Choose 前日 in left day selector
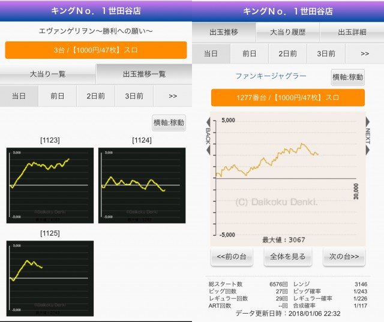The image size is (384, 322). point(58,96)
